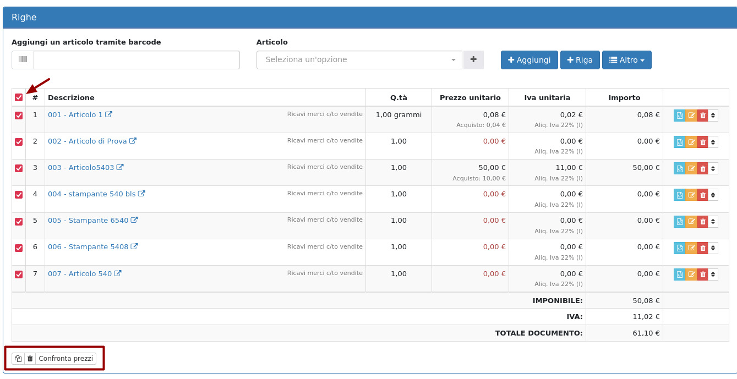The height and width of the screenshot is (379, 737).
Task: Click the Confronta prezzi button
Action: (x=65, y=359)
